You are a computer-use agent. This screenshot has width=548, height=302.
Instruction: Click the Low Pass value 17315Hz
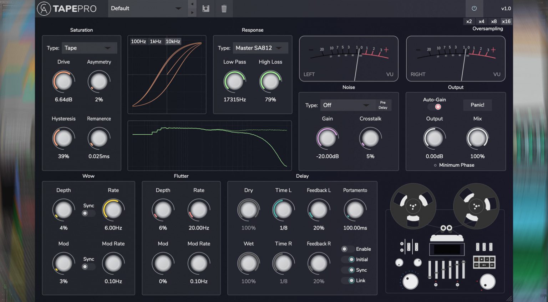234,100
